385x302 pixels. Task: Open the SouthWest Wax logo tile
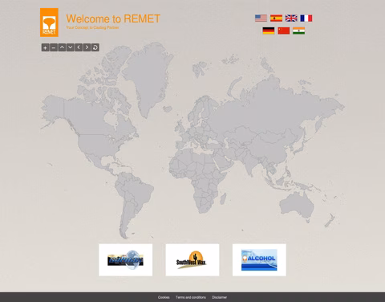click(x=192, y=260)
